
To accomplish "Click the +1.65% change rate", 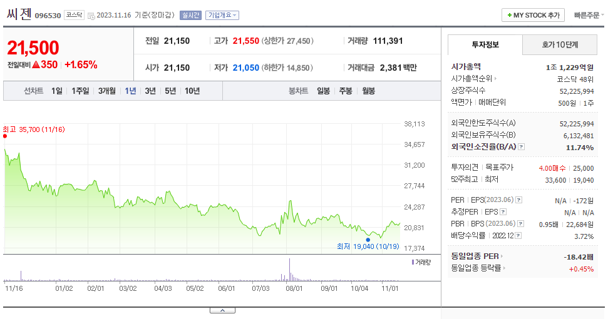I will (81, 64).
